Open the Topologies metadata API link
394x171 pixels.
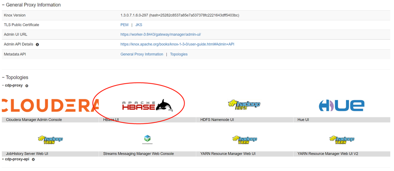pos(179,54)
